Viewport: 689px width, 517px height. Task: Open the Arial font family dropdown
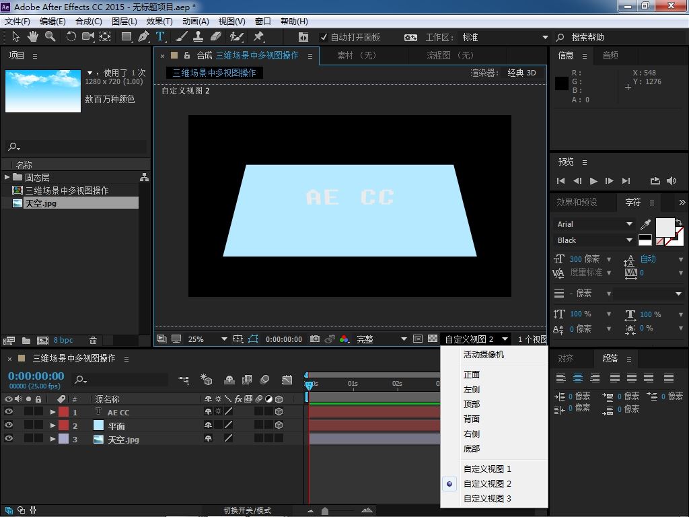(x=593, y=224)
